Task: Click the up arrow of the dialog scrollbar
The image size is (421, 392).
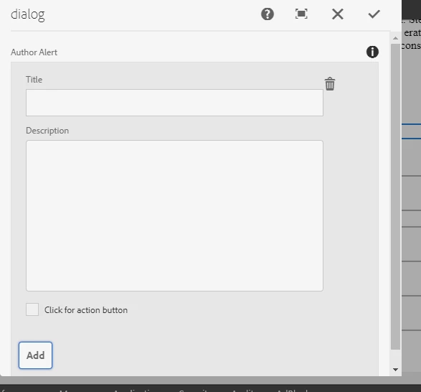Action: pyautogui.click(x=395, y=38)
